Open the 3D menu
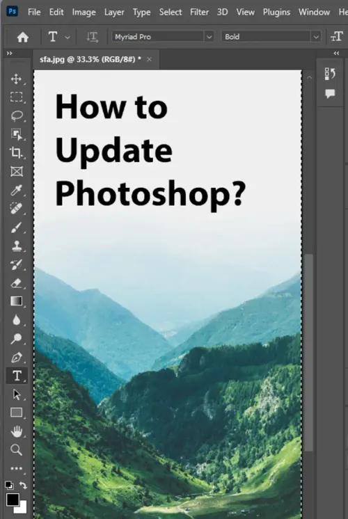Viewport: 348px width, 519px height. [x=223, y=13]
